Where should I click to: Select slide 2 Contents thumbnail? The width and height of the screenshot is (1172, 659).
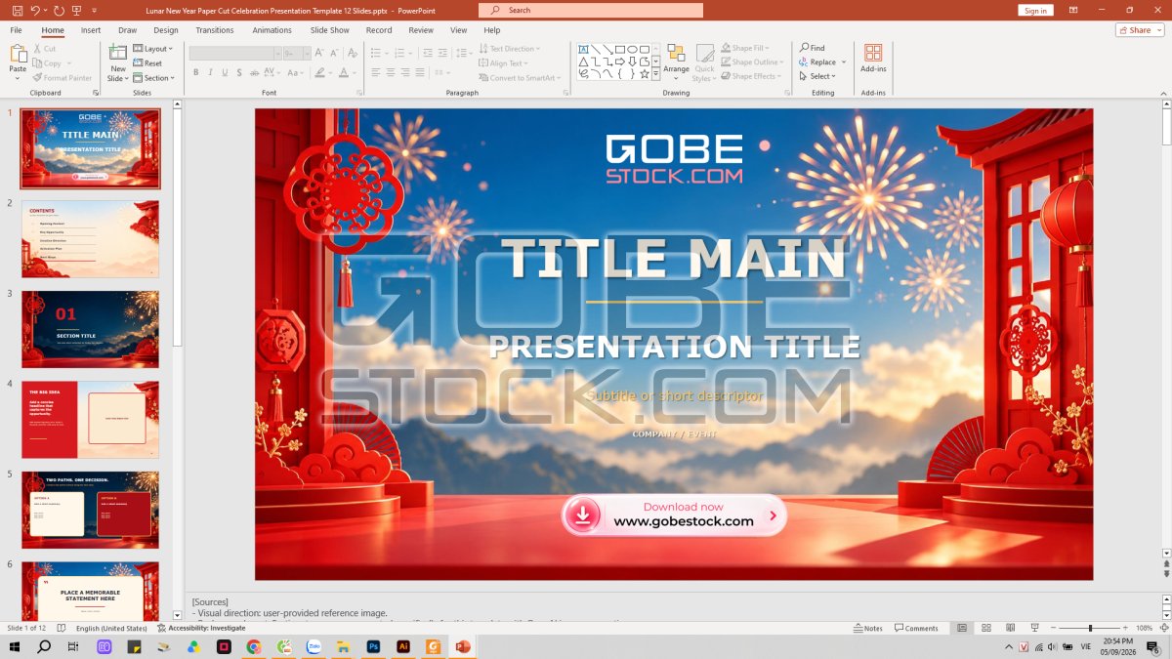point(90,239)
